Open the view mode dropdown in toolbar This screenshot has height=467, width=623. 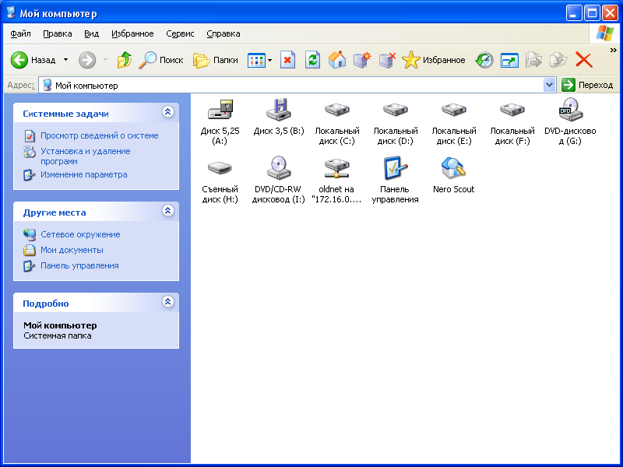(x=269, y=60)
